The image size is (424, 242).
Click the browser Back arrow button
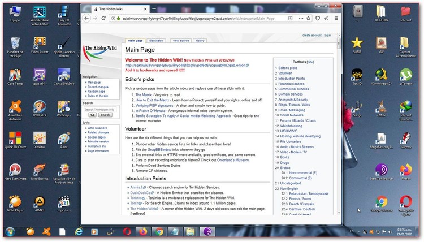(x=86, y=19)
